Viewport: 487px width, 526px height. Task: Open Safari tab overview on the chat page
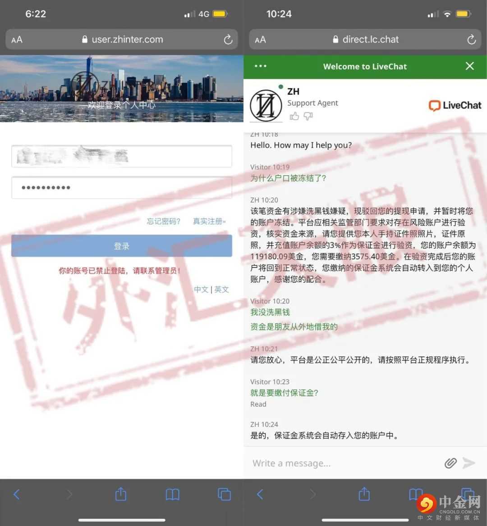tap(467, 494)
